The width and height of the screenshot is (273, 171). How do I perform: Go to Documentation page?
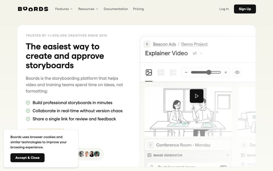(116, 9)
